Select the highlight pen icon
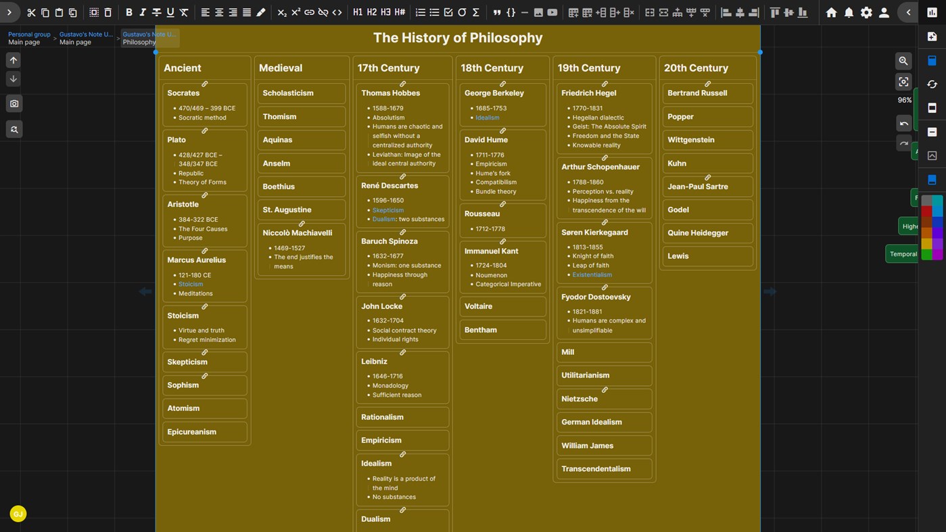946x532 pixels. 260,11
